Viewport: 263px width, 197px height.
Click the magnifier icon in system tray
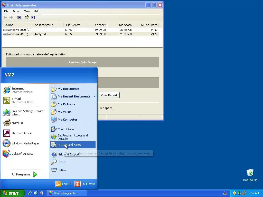pyautogui.click(x=244, y=193)
